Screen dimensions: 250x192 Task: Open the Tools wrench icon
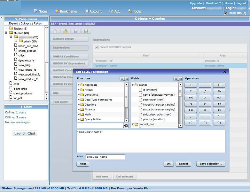tap(130, 11)
